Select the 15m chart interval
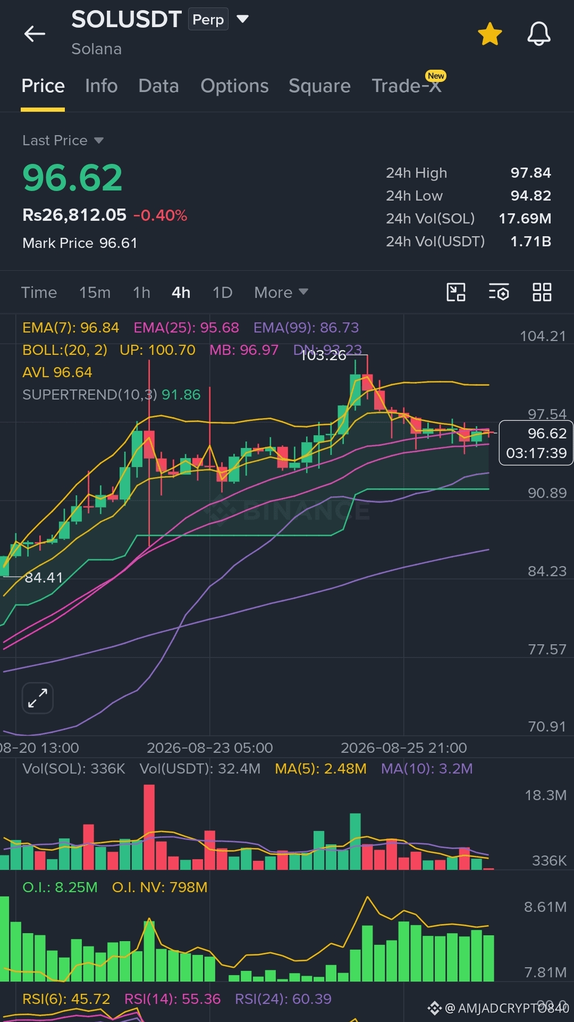Screen dimensions: 574x1022 (95, 292)
